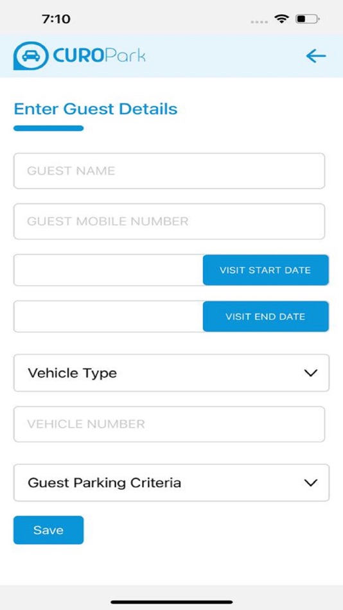This screenshot has width=343, height=610.
Task: Tap the Enter Guest Details heading
Action: pyautogui.click(x=96, y=109)
